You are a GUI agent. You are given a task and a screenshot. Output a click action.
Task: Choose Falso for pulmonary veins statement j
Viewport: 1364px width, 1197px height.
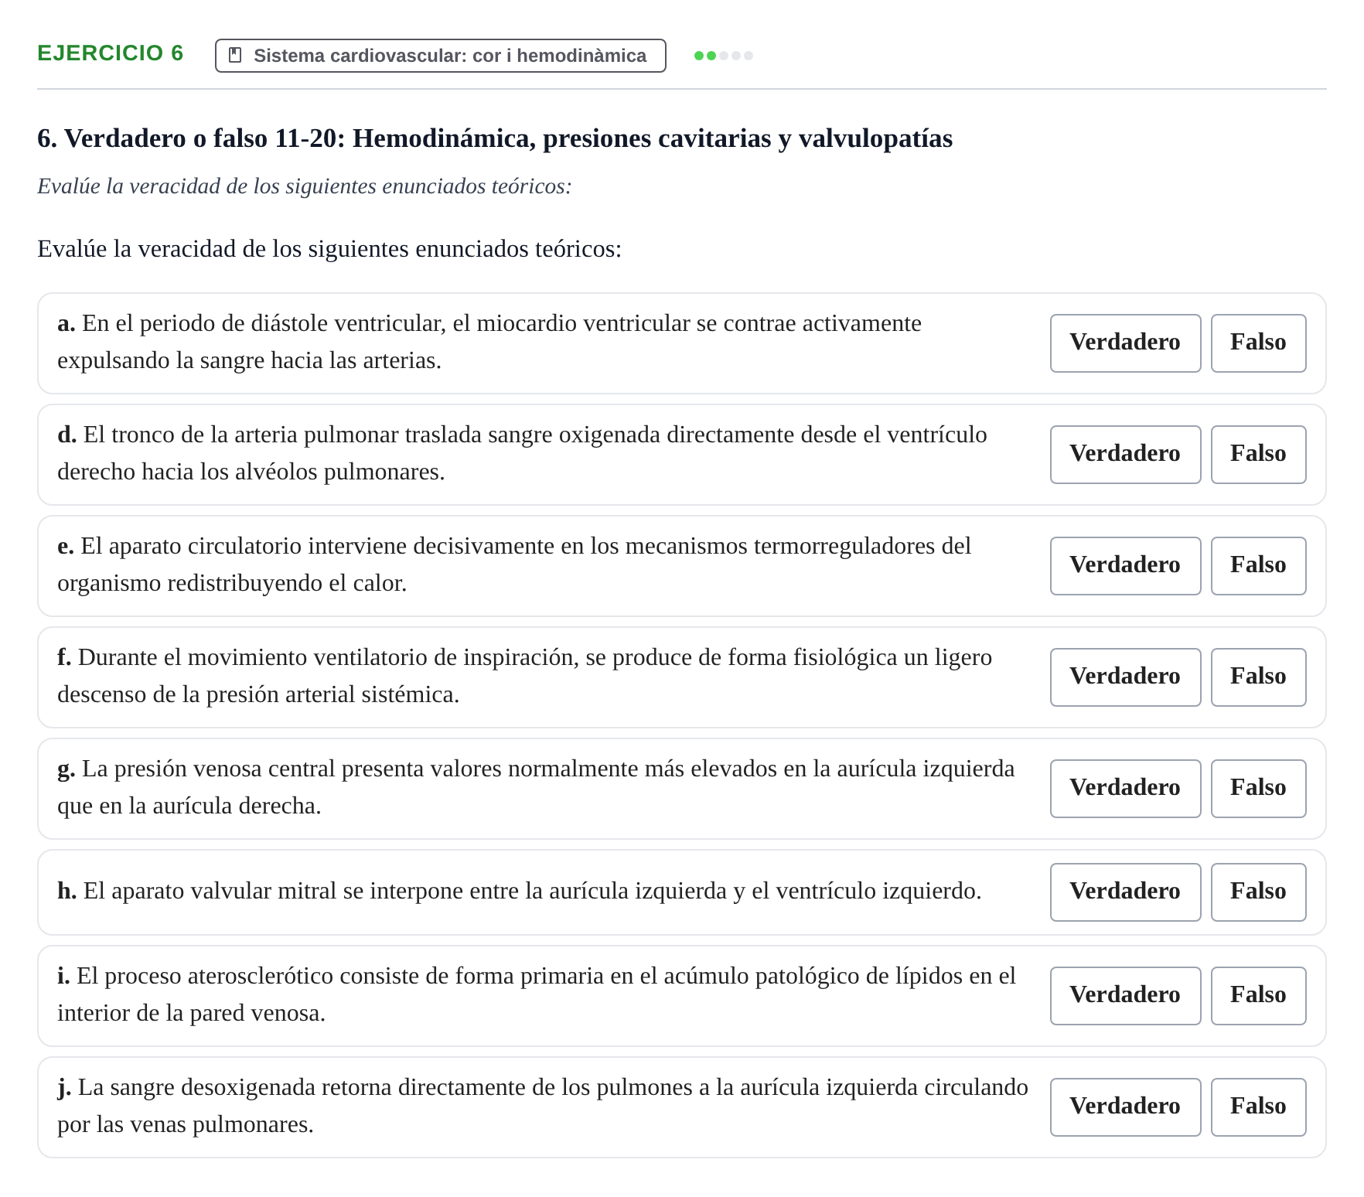tap(1258, 1107)
